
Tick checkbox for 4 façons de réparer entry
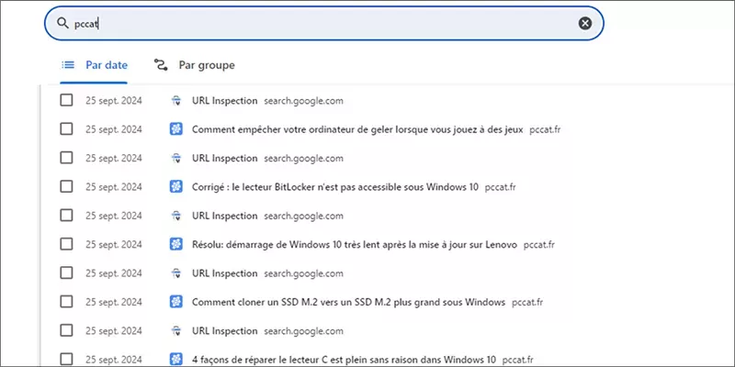(x=66, y=360)
